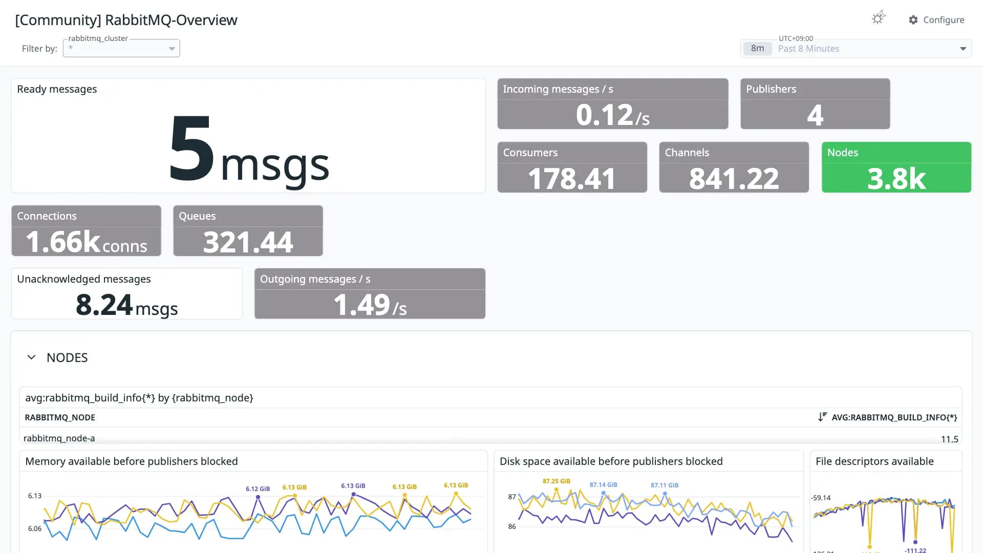Select the Unacknowledged messages 8.24 msgs widget
The width and height of the screenshot is (983, 553).
coord(127,294)
